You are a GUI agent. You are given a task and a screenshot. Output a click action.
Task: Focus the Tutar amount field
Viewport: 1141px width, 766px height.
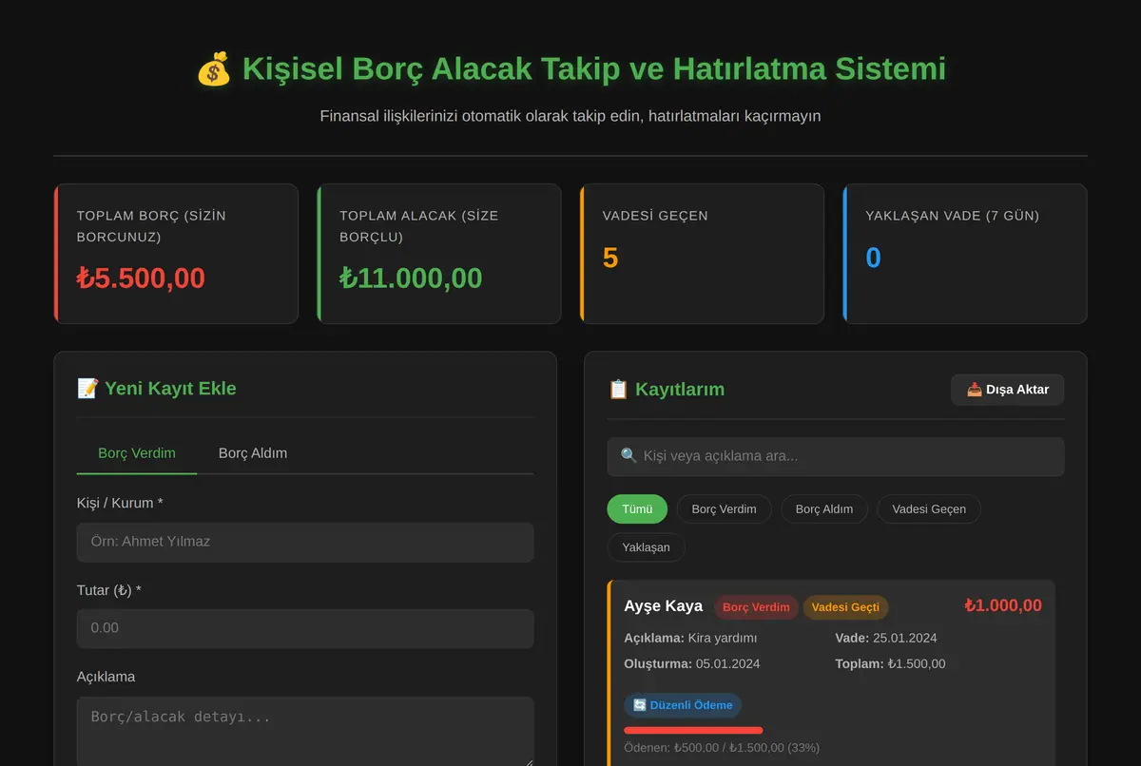tap(305, 628)
